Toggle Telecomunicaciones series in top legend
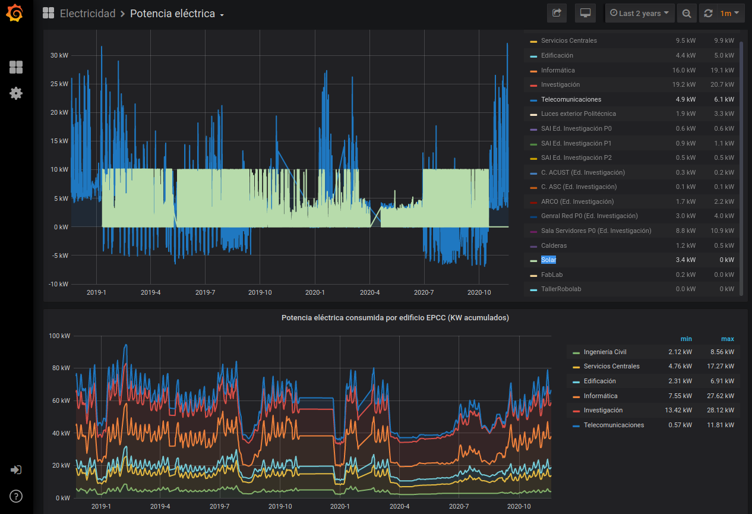This screenshot has width=752, height=514. 571,99
